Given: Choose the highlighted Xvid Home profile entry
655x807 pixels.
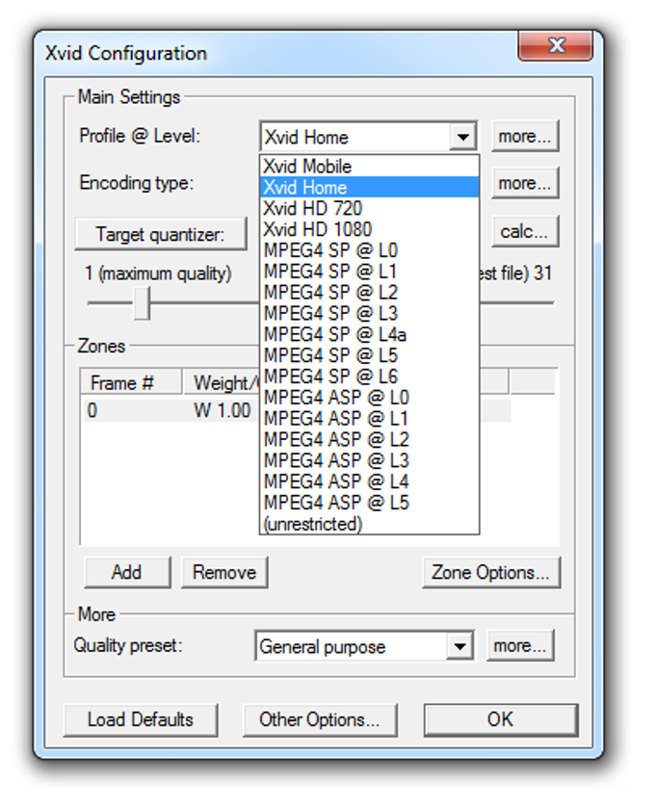Looking at the screenshot, I should (x=369, y=188).
